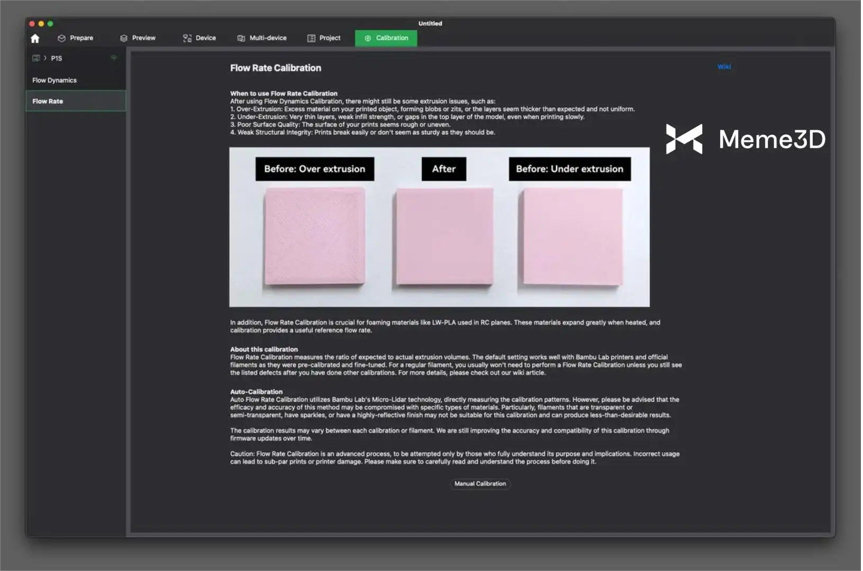Click the Over extrusion sample square
Image resolution: width=863 pixels, height=571 pixels.
314,236
